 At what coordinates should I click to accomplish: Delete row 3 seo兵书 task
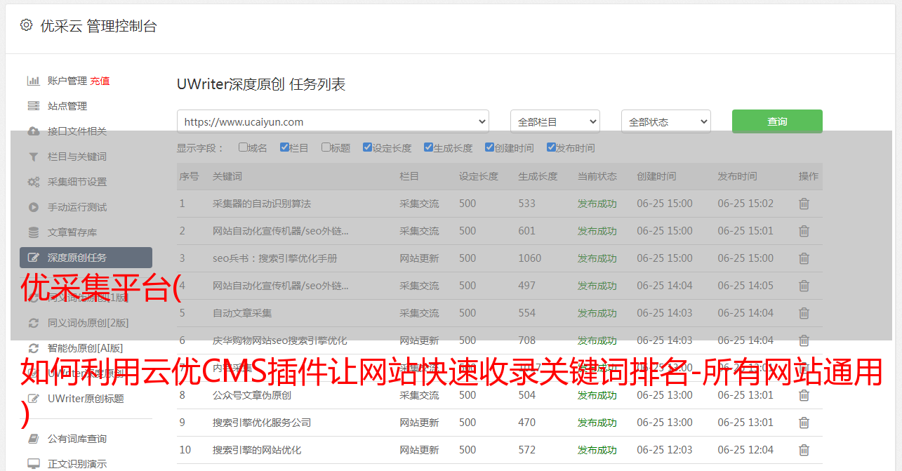click(804, 258)
